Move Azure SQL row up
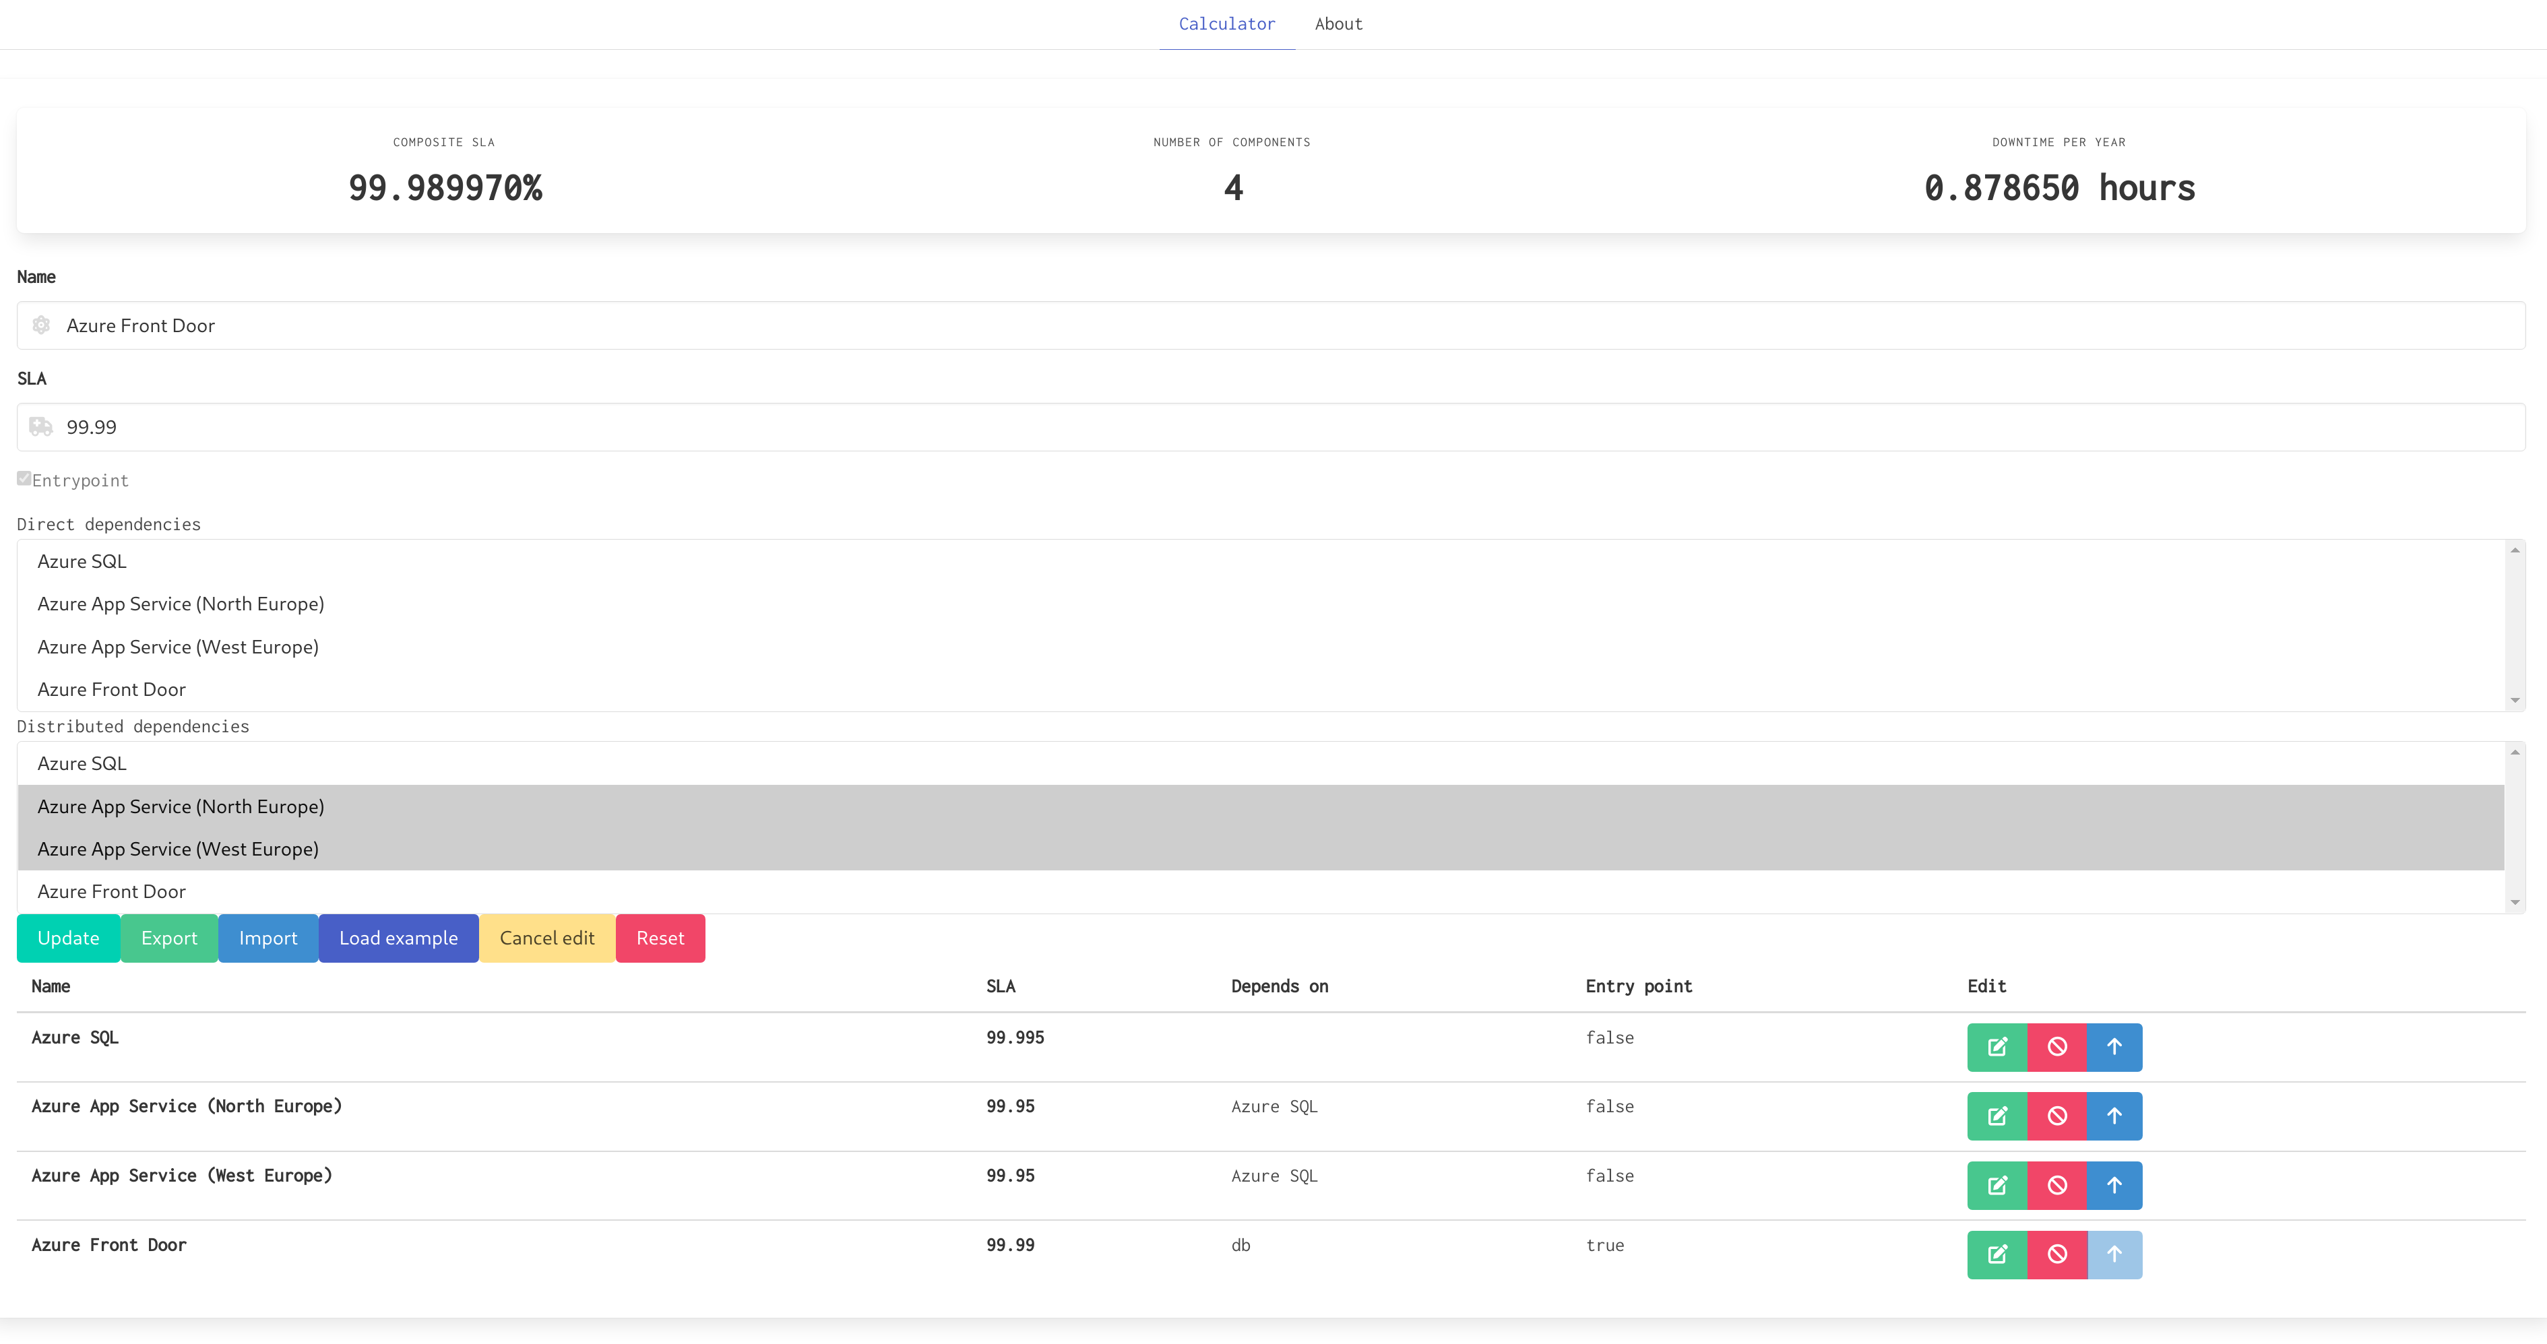 click(2114, 1046)
